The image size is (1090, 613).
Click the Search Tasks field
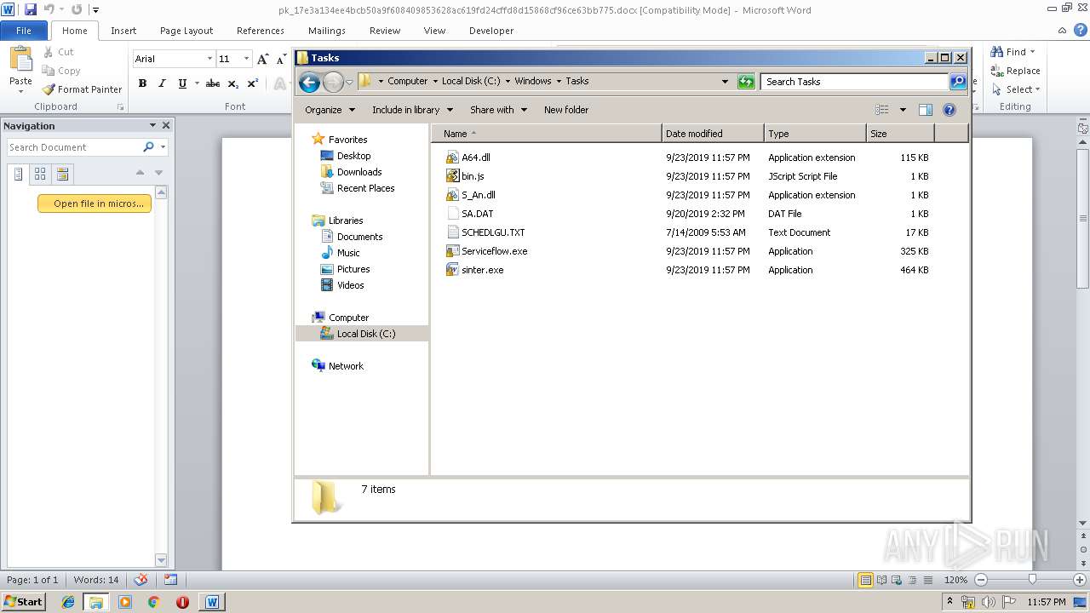pyautogui.click(x=854, y=82)
